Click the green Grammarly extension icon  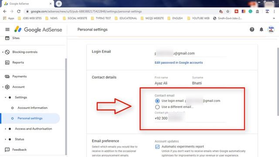click(250, 11)
